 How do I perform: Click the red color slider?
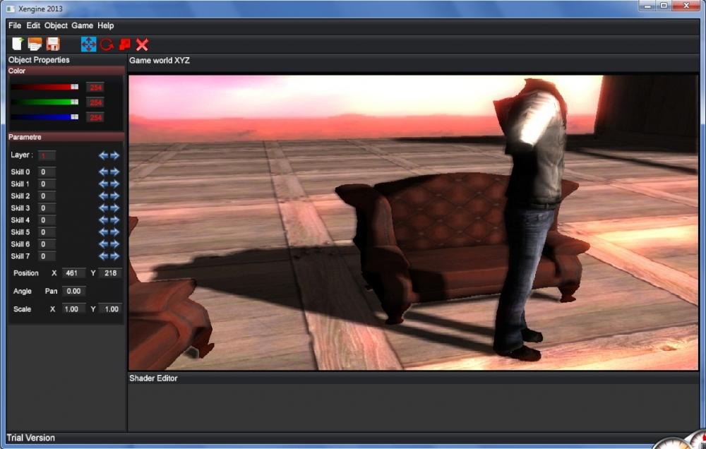click(x=44, y=87)
